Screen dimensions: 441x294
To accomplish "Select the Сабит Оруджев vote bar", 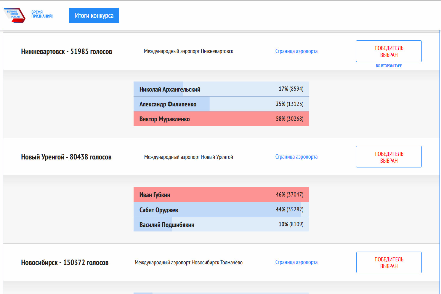I will tap(221, 210).
